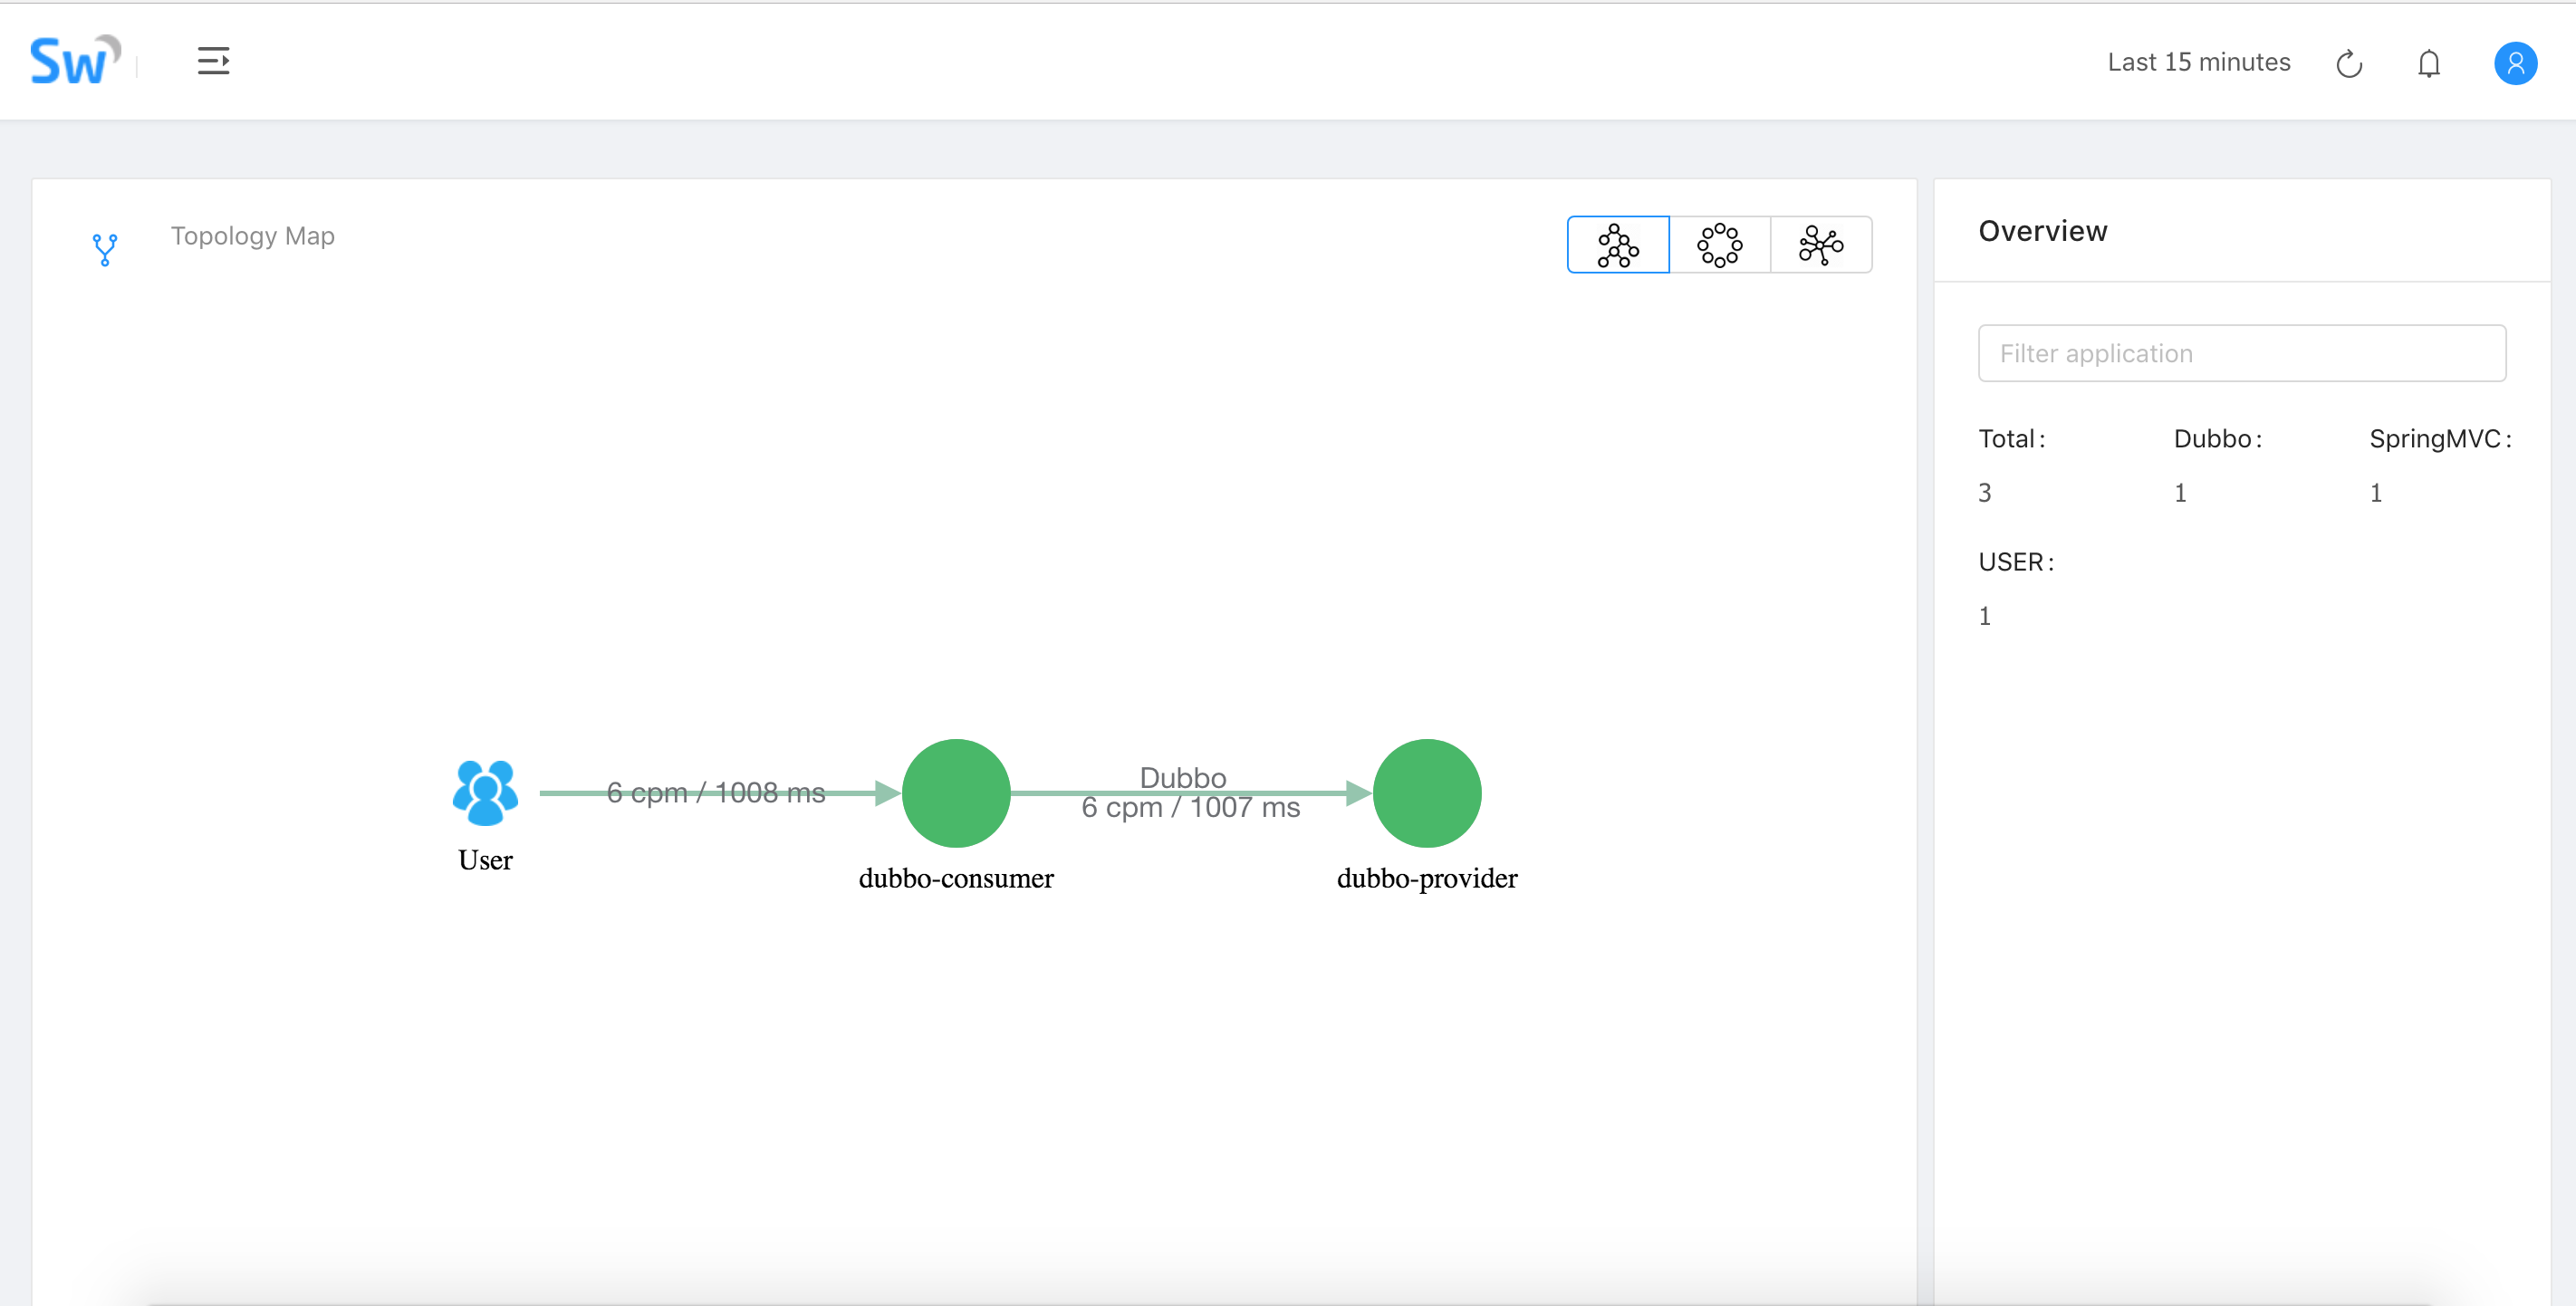Open the user avatar menu
Image resolution: width=2576 pixels, height=1306 pixels.
pos(2514,64)
